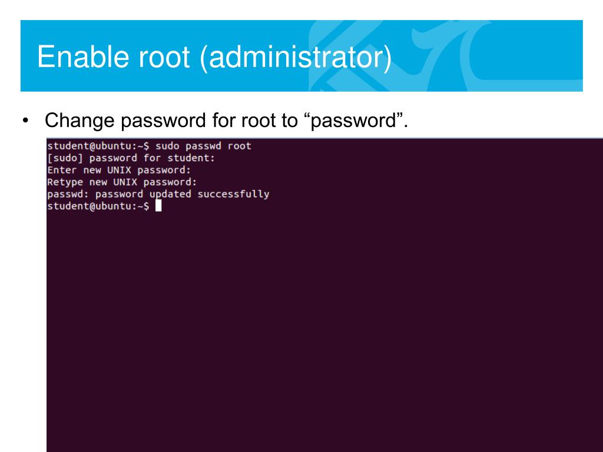Click the passwd: password updated message
Screen dimensions: 603x452
click(x=158, y=194)
